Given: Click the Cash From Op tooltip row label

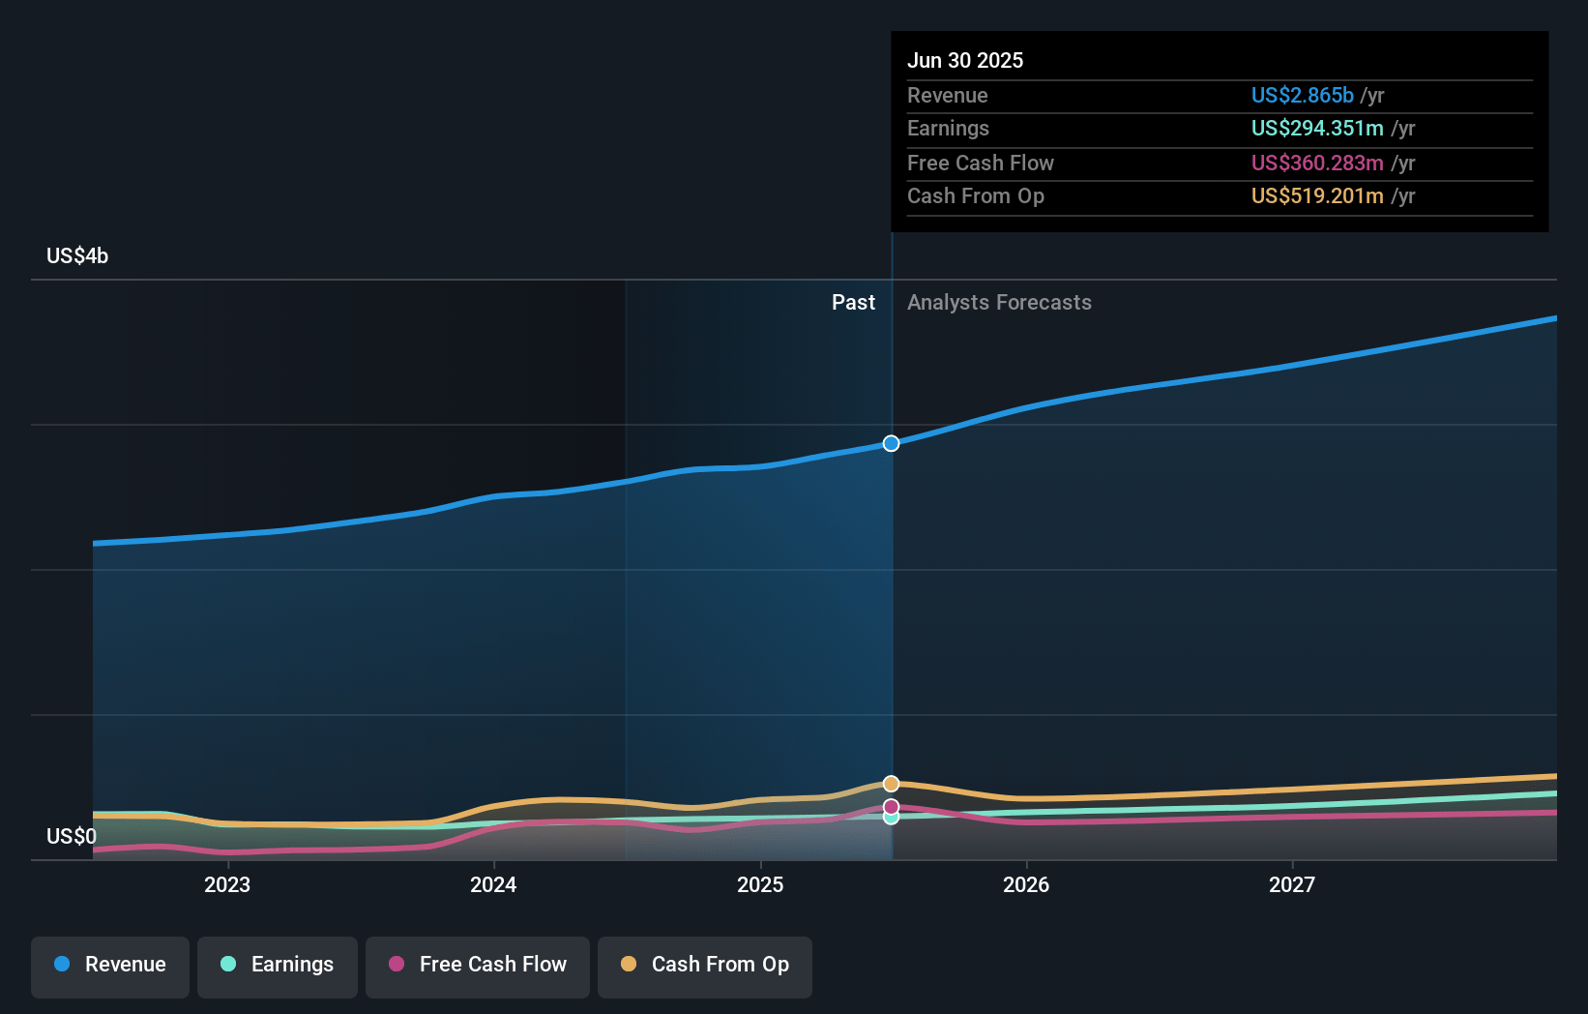Looking at the screenshot, I should [x=976, y=195].
